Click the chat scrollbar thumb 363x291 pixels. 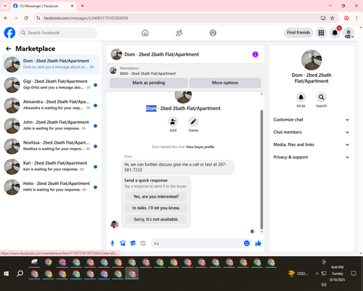[261, 169]
